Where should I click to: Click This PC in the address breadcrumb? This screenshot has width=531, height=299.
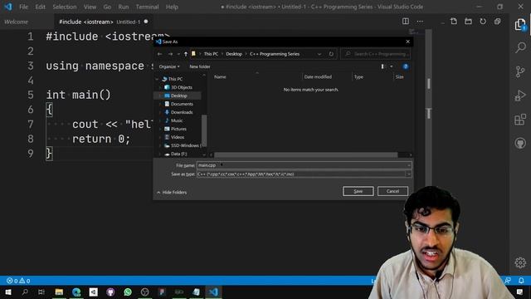point(211,54)
